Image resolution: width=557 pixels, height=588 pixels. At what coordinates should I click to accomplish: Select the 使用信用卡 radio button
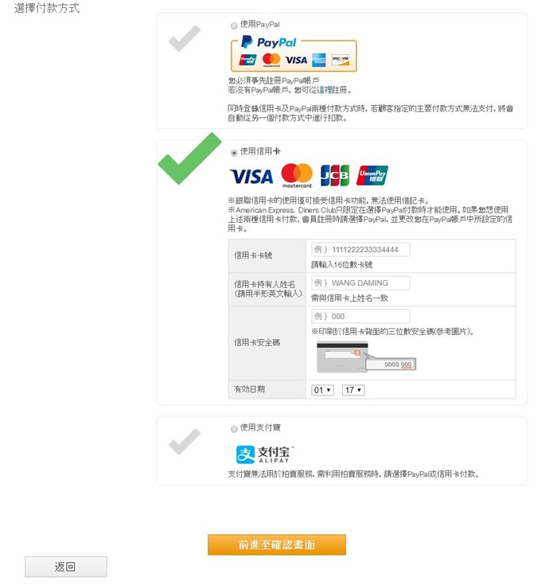[x=234, y=153]
